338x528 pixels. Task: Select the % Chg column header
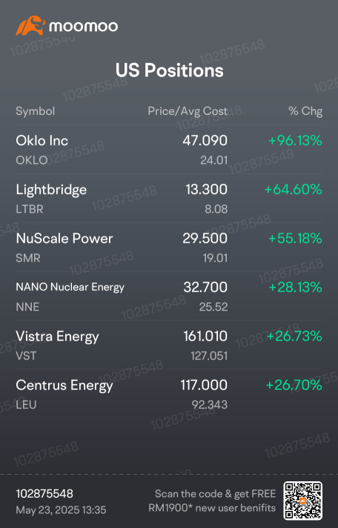point(305,111)
